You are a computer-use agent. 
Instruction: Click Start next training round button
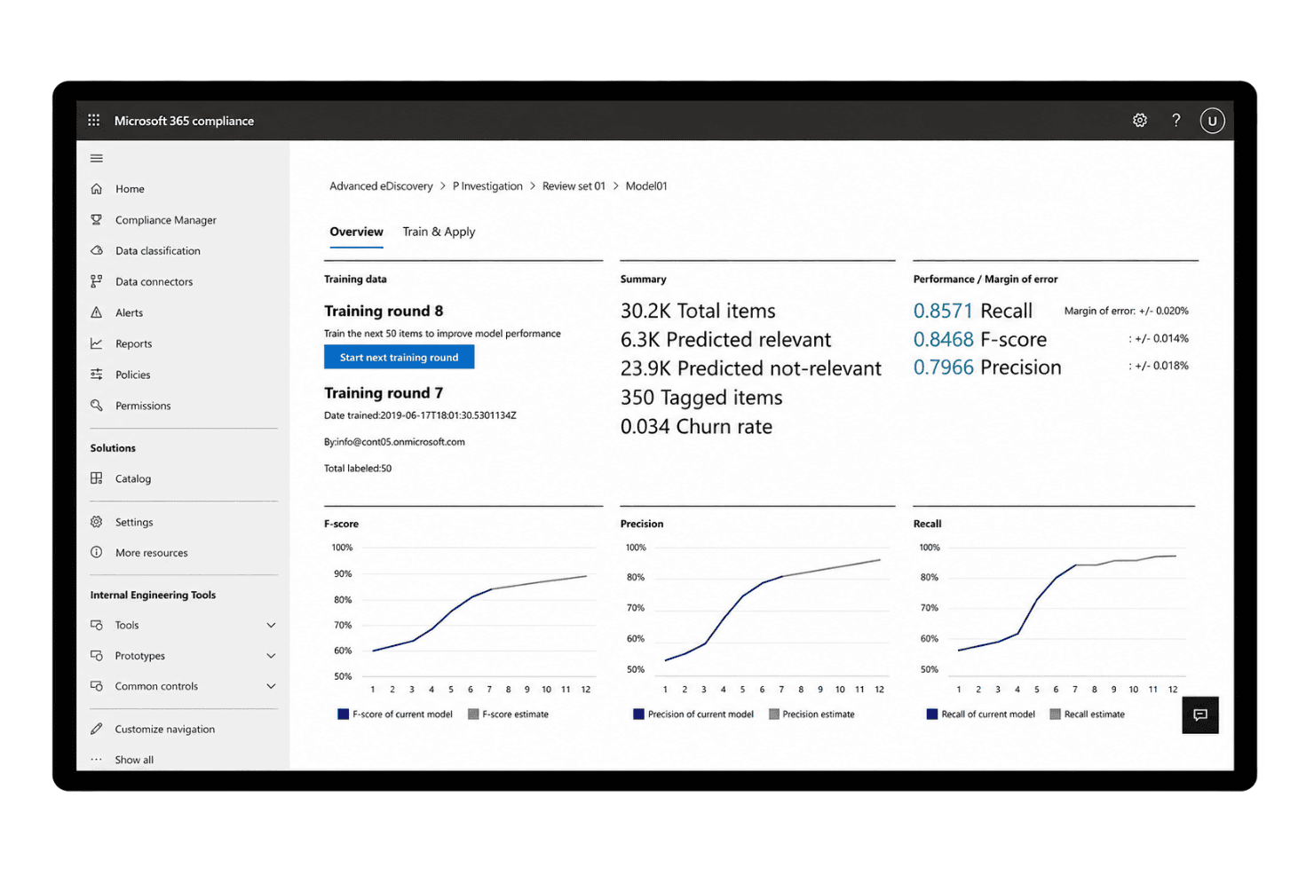[399, 357]
